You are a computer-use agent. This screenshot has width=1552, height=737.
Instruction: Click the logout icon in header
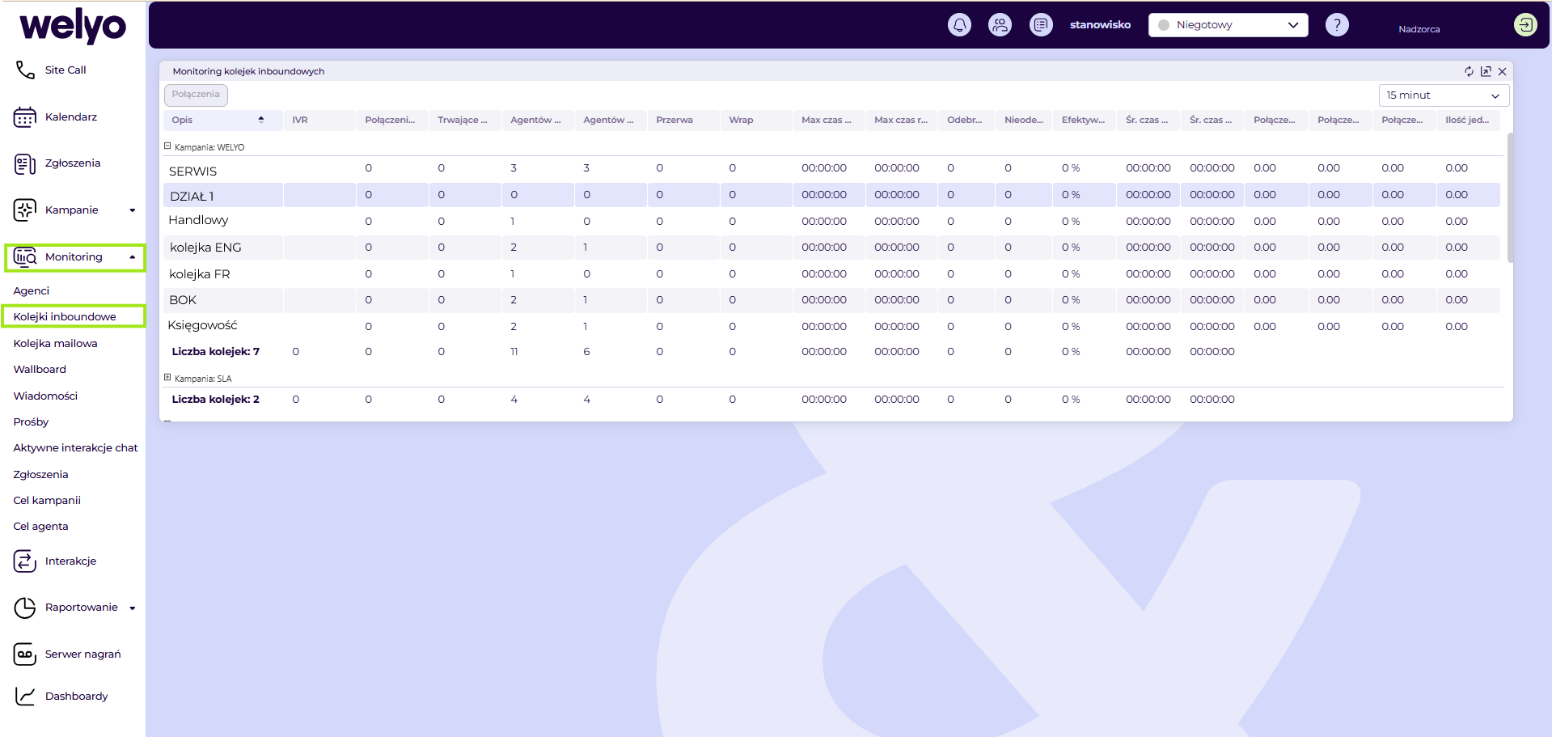(x=1525, y=25)
